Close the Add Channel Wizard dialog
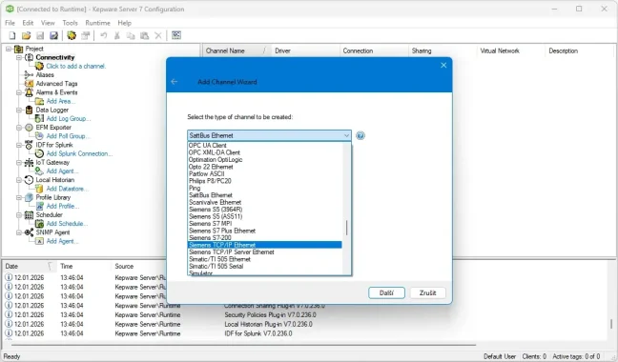This screenshot has height=362, width=618. coord(443,66)
